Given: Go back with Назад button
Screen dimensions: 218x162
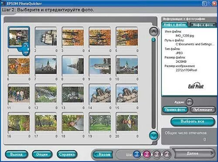Looking at the screenshot, I should (103, 155).
